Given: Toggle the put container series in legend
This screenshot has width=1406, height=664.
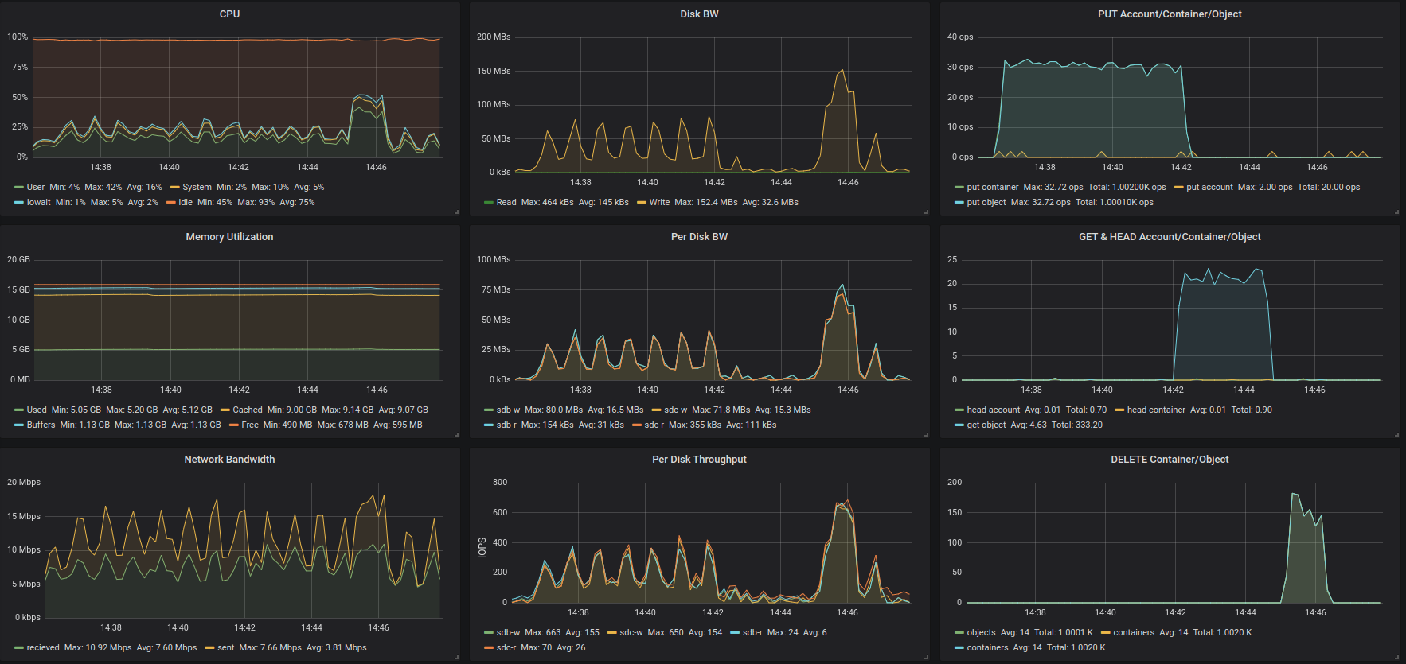Looking at the screenshot, I should (x=993, y=188).
